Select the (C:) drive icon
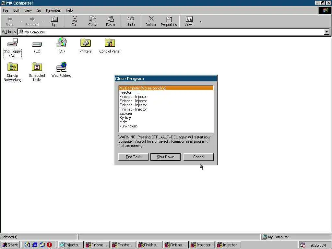This screenshot has width=332, height=249. click(x=37, y=47)
